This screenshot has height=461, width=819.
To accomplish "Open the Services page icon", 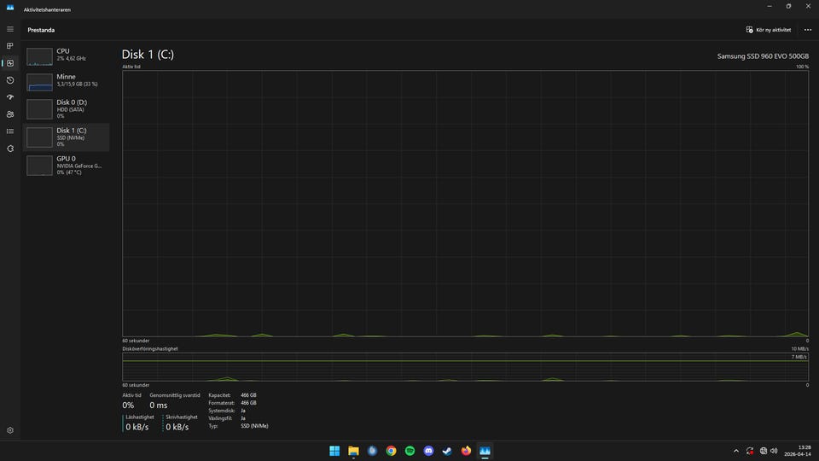I will pyautogui.click(x=10, y=149).
